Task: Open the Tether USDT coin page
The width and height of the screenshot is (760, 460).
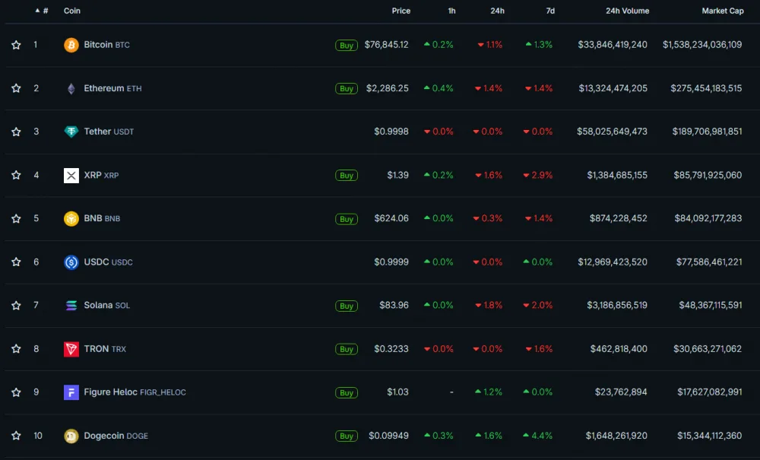Action: 109,132
